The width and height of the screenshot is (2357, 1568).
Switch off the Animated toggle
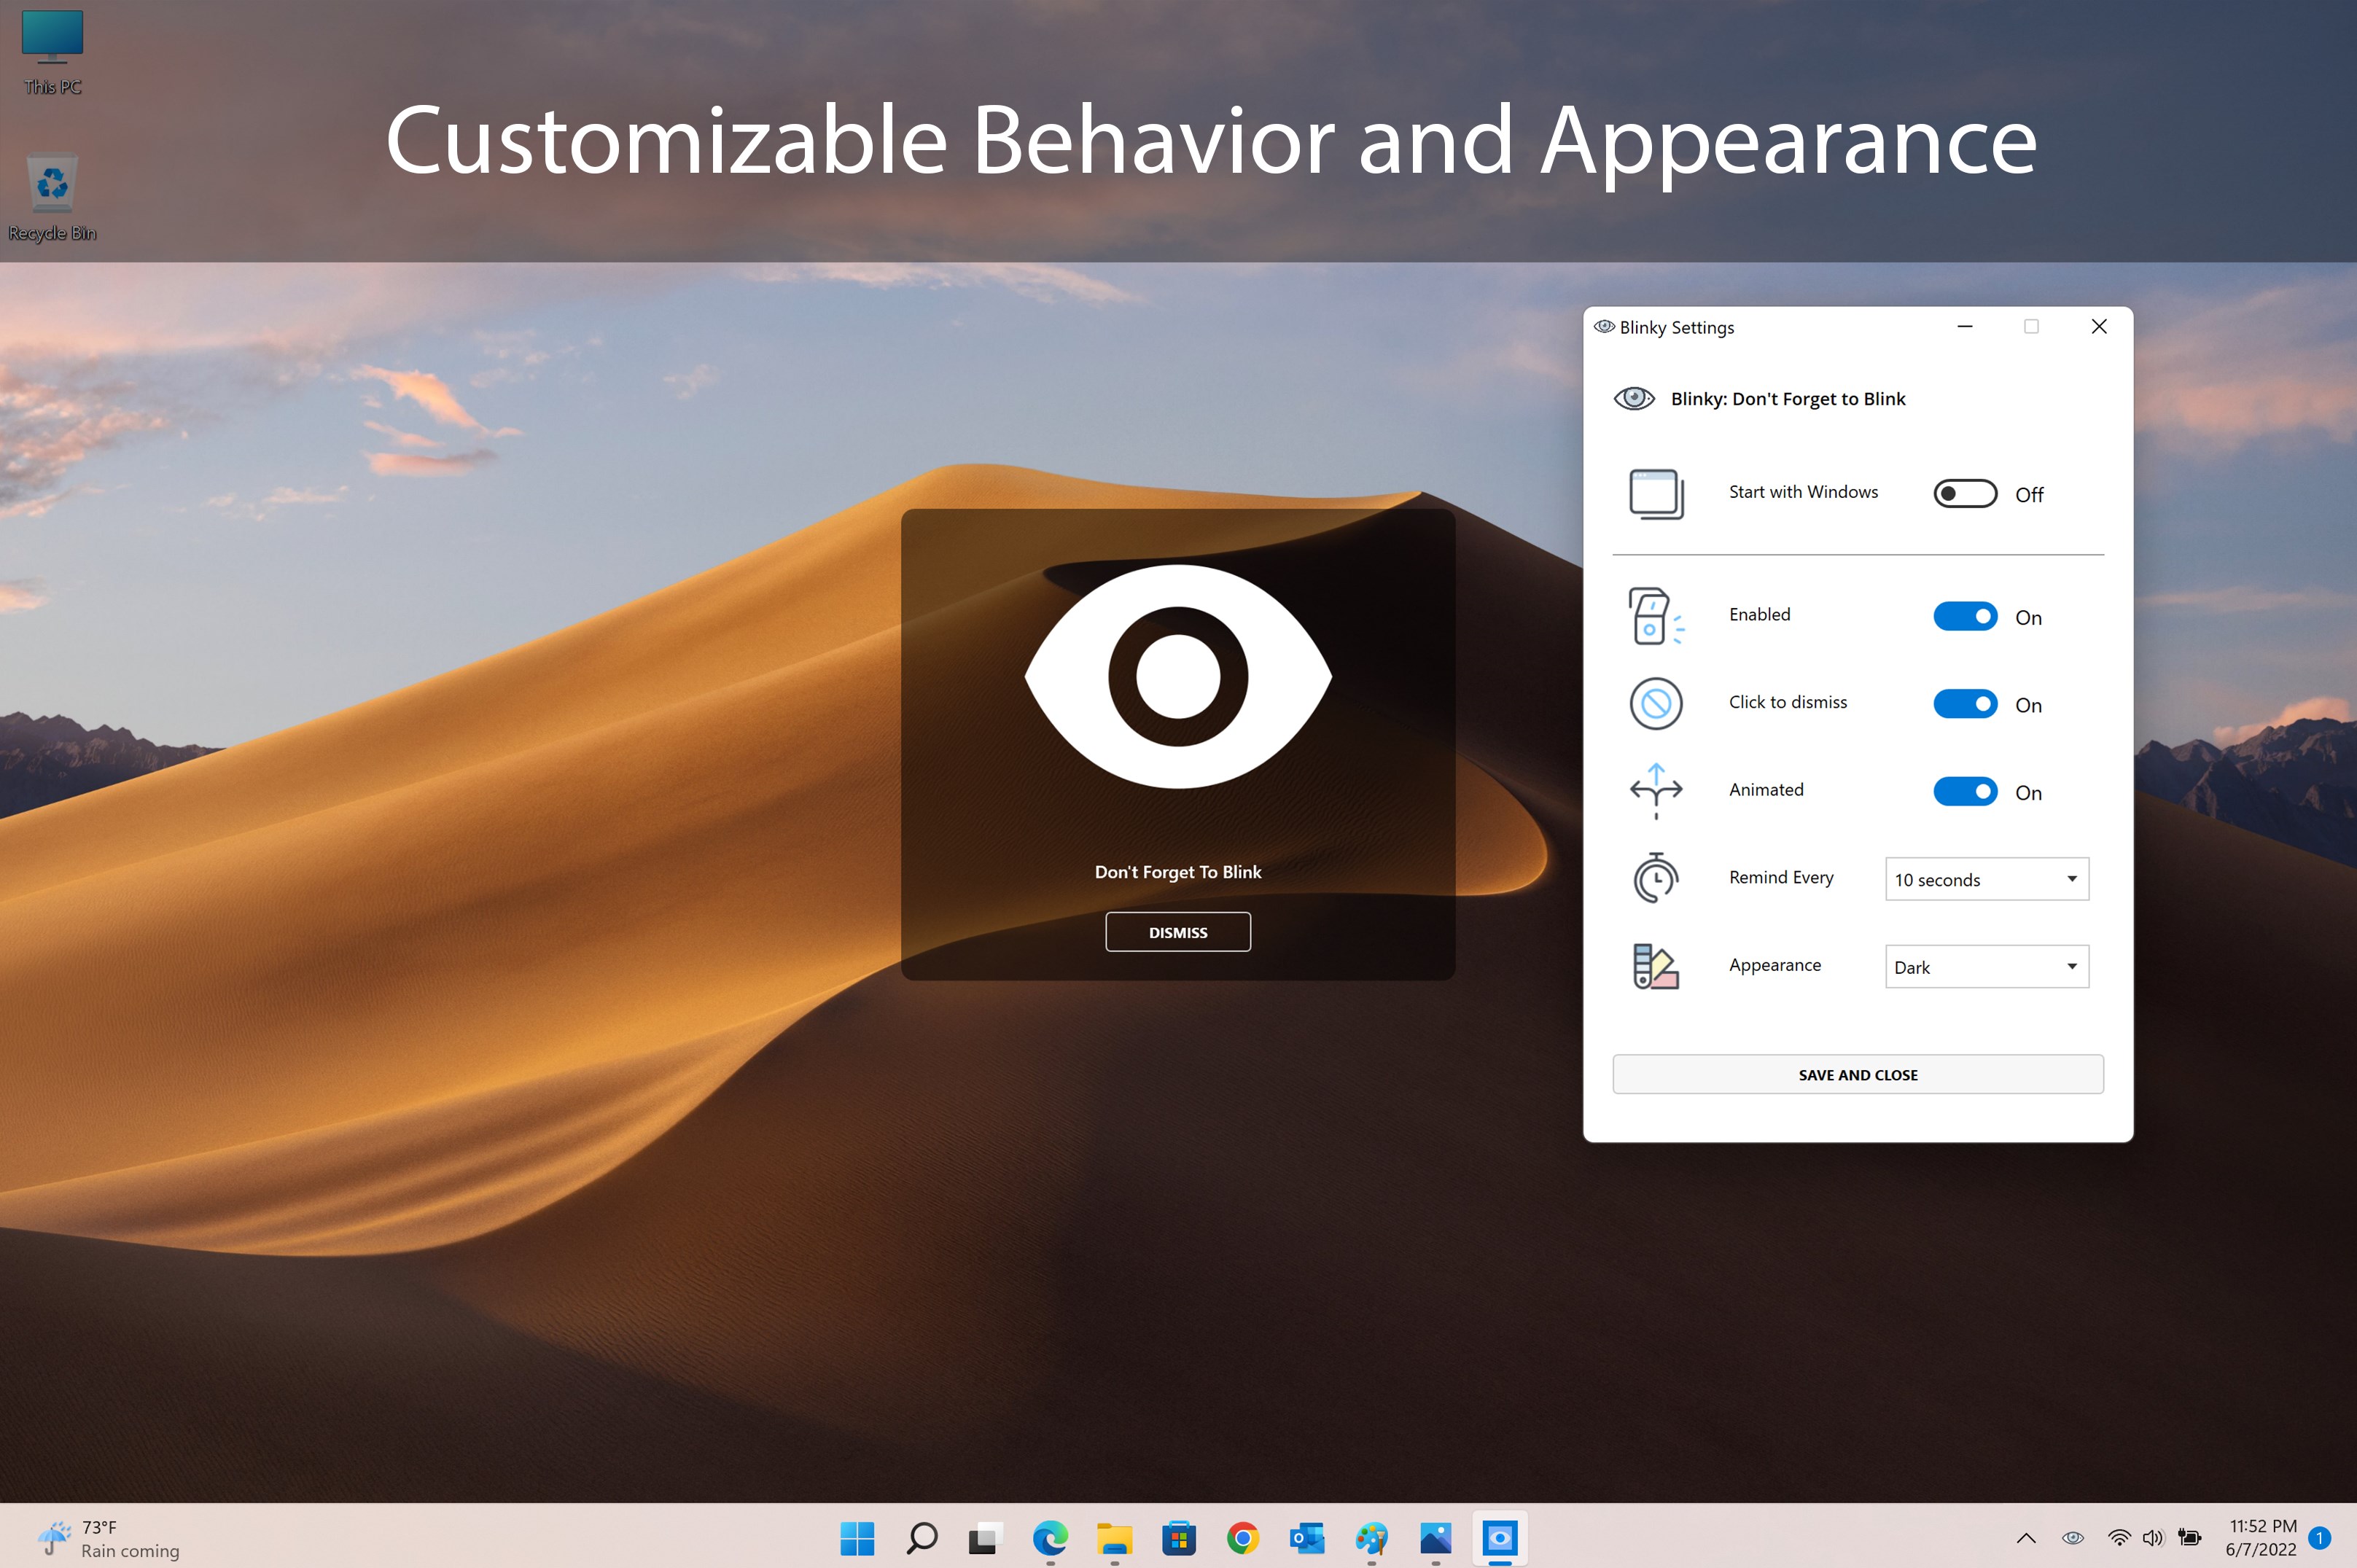(x=1964, y=791)
